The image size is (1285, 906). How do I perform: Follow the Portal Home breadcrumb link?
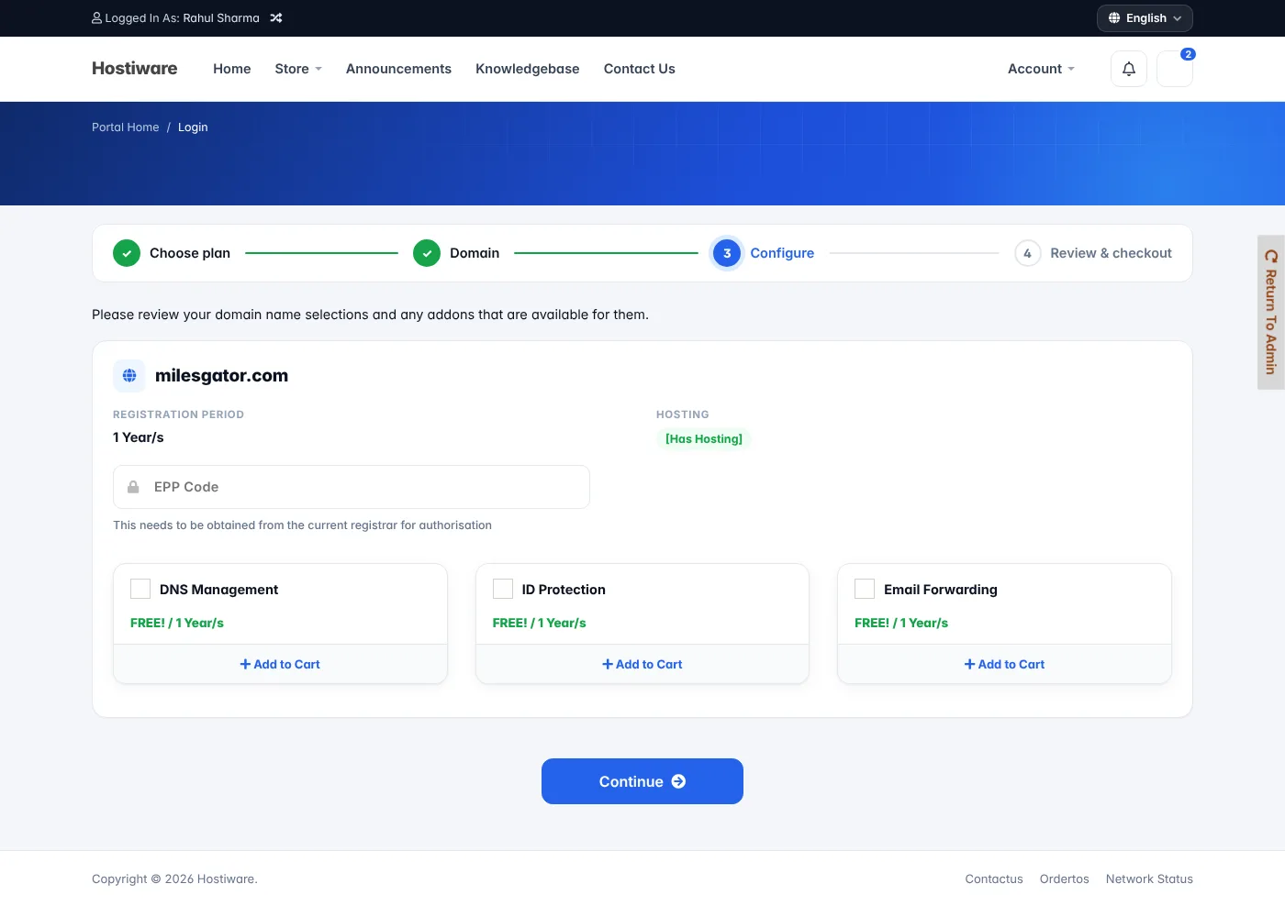(126, 127)
